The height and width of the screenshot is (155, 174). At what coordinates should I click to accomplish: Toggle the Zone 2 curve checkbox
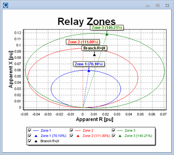pos(72,130)
